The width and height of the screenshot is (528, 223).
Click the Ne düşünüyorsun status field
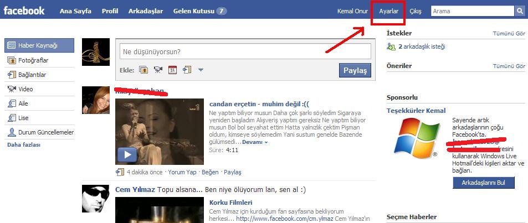point(245,52)
